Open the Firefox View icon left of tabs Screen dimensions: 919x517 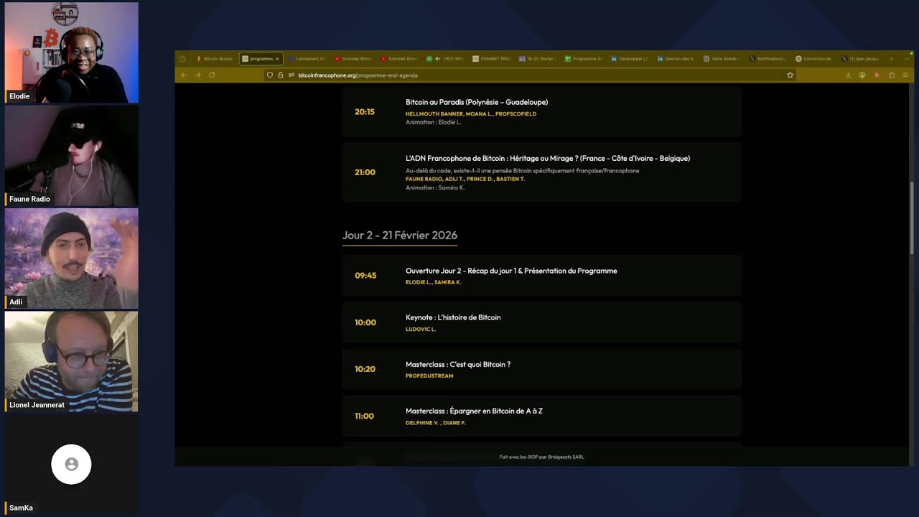182,59
